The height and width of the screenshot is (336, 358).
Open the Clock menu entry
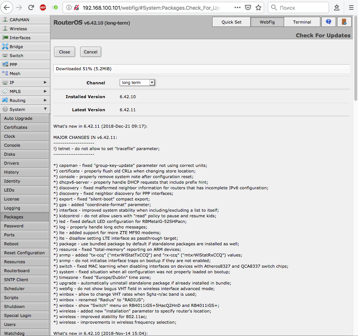(25, 136)
